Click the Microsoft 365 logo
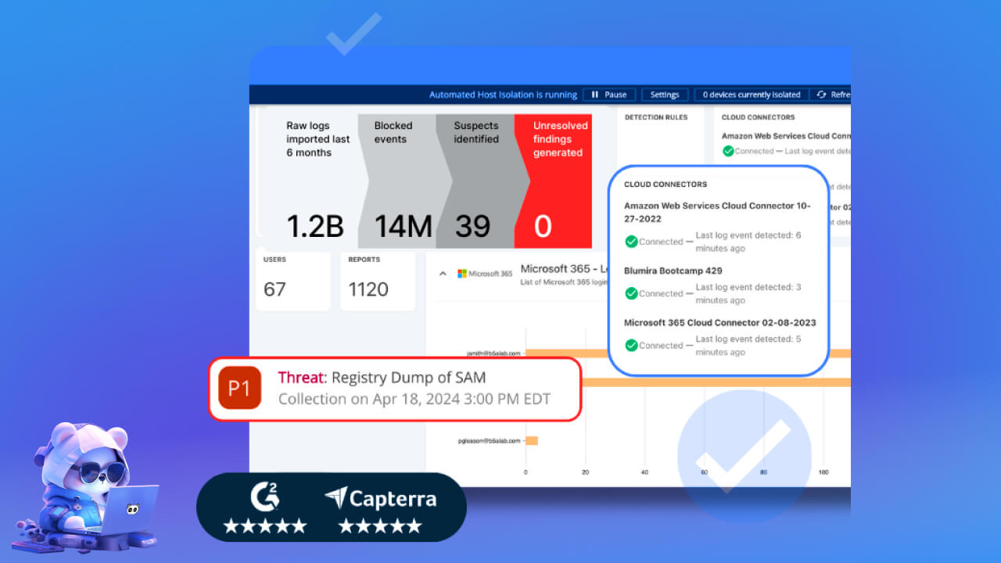The image size is (1001, 563). (x=485, y=274)
